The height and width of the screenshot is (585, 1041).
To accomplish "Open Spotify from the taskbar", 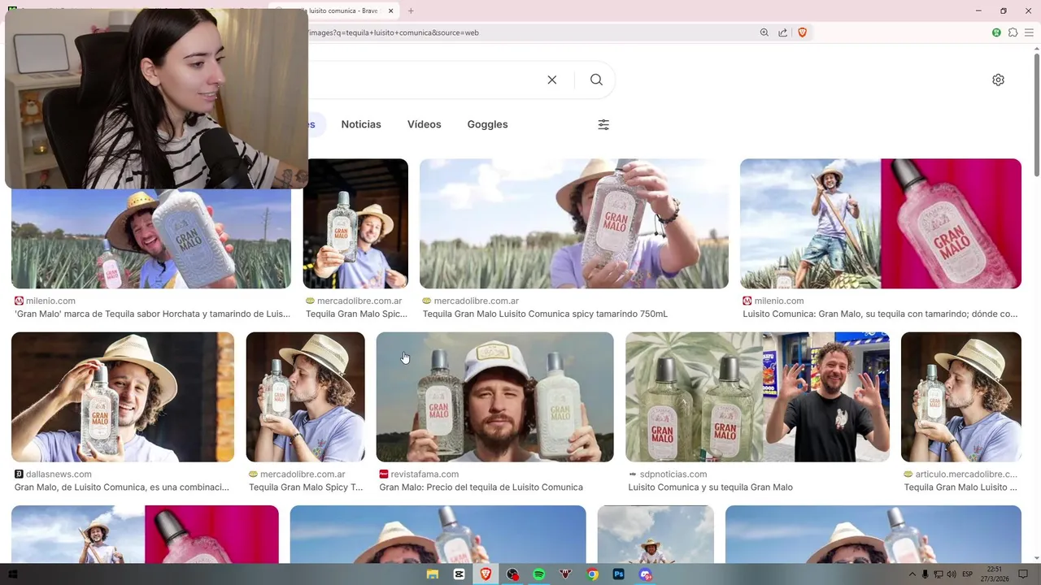I will 538,574.
